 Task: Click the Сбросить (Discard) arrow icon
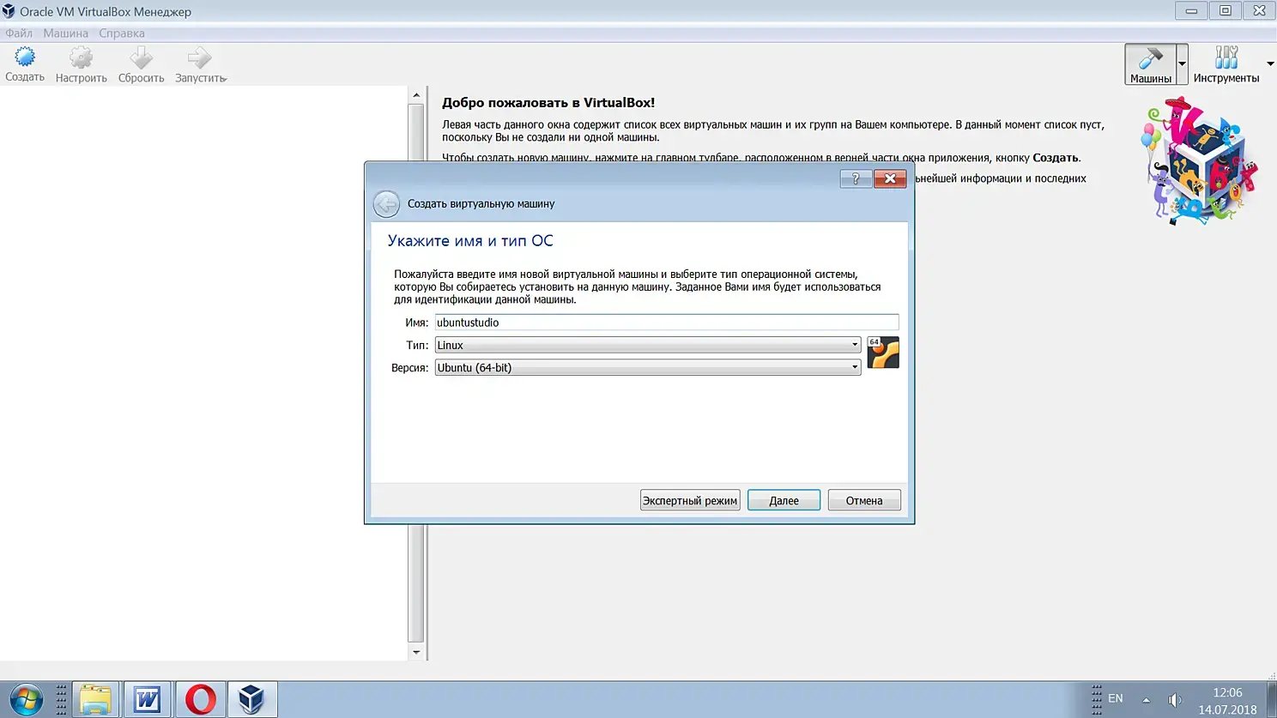tap(141, 64)
